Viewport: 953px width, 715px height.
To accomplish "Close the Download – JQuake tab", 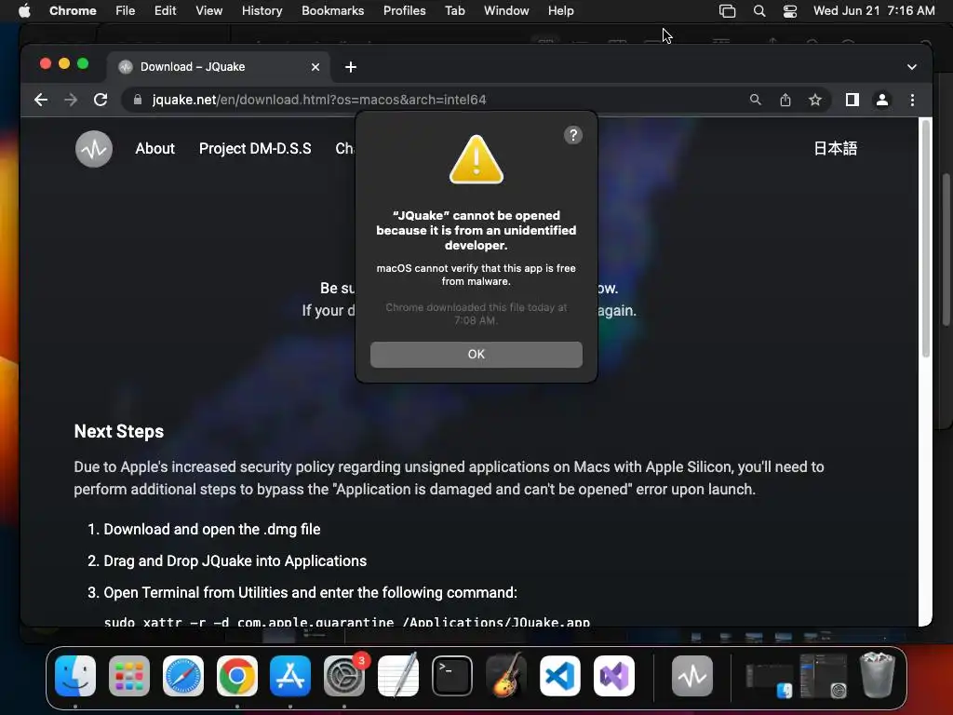I will [315, 67].
